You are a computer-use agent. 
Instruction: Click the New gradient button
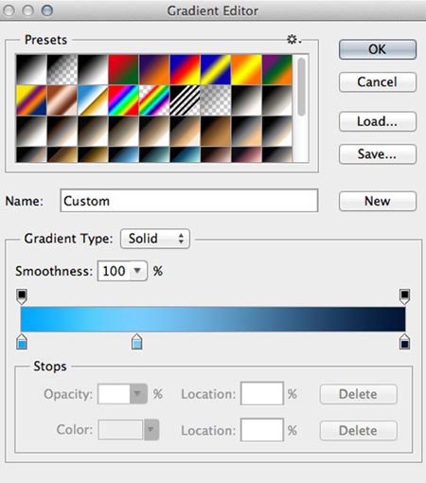378,201
